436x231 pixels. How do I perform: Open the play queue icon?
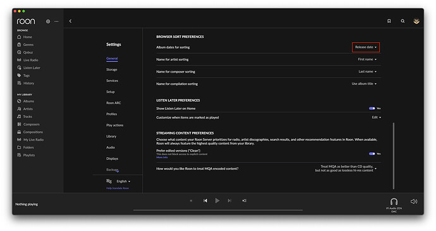pyautogui.click(x=244, y=201)
